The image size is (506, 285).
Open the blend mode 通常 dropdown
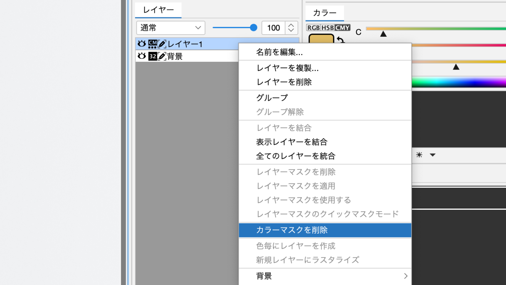(x=171, y=28)
